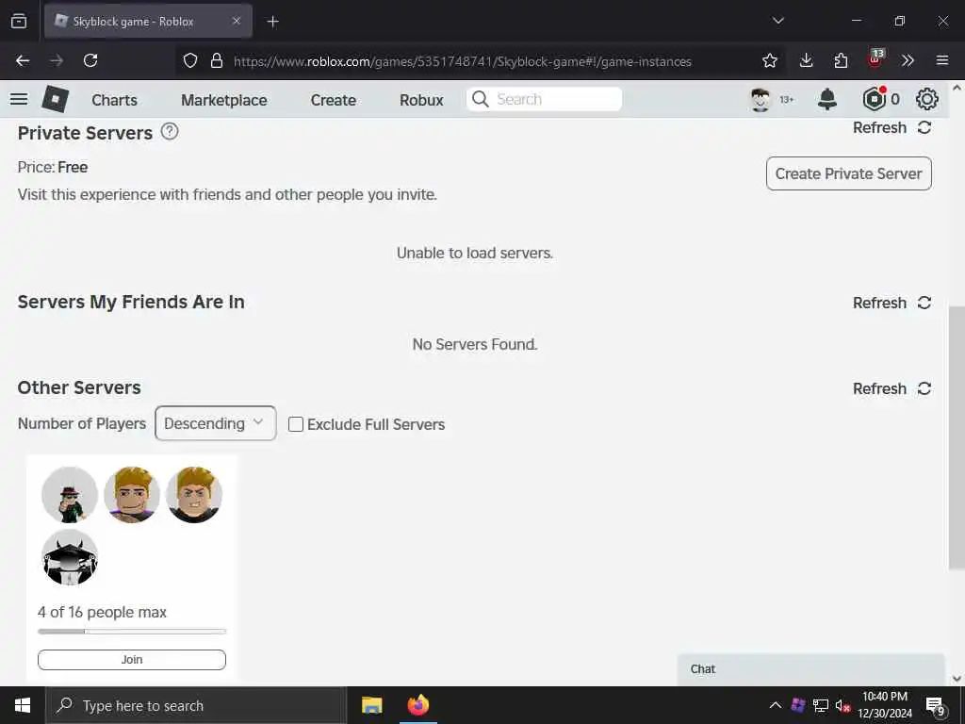This screenshot has height=724, width=965.
Task: Open the fedora hat player avatar
Action: tap(70, 495)
